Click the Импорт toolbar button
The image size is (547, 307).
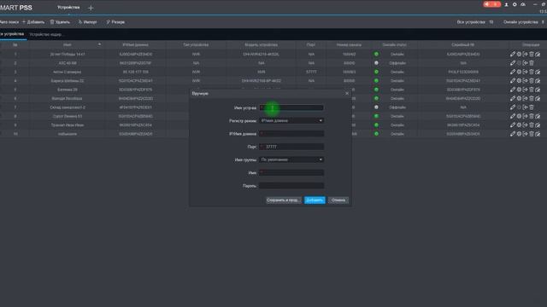point(87,22)
